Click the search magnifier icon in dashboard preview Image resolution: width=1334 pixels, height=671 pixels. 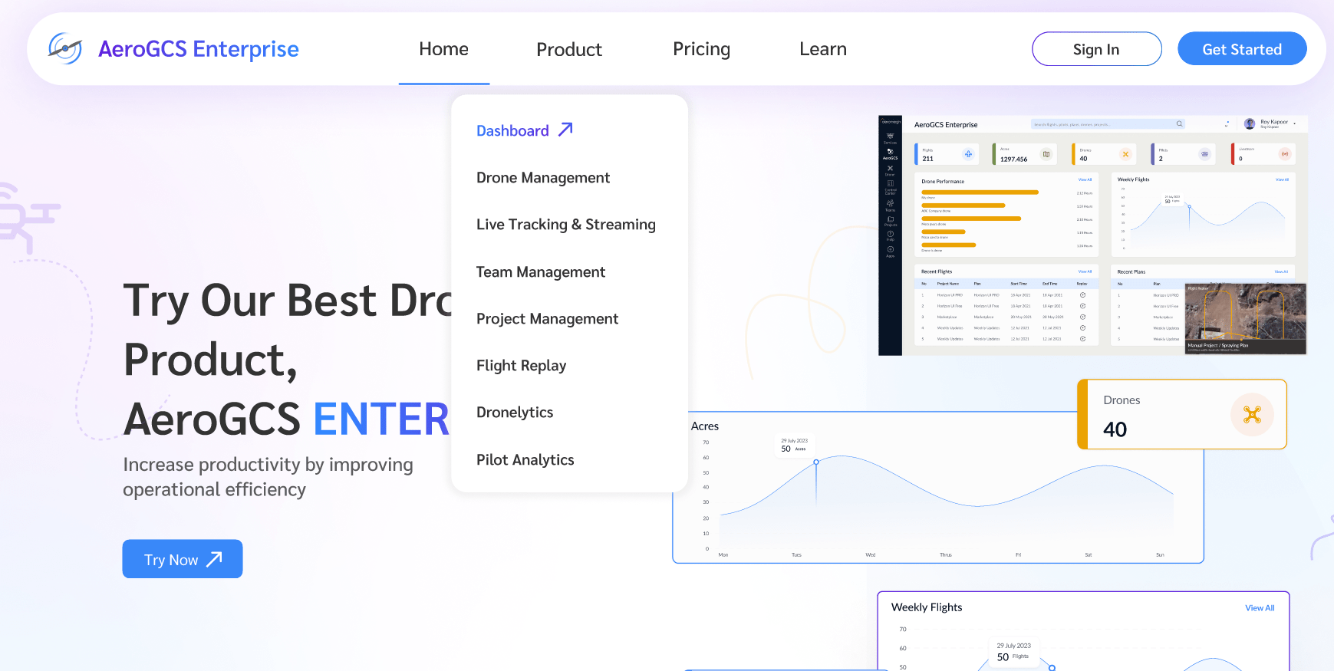click(1179, 123)
